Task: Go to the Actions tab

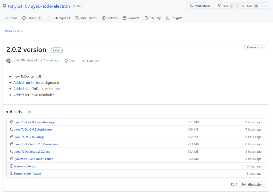Action: 110,18
